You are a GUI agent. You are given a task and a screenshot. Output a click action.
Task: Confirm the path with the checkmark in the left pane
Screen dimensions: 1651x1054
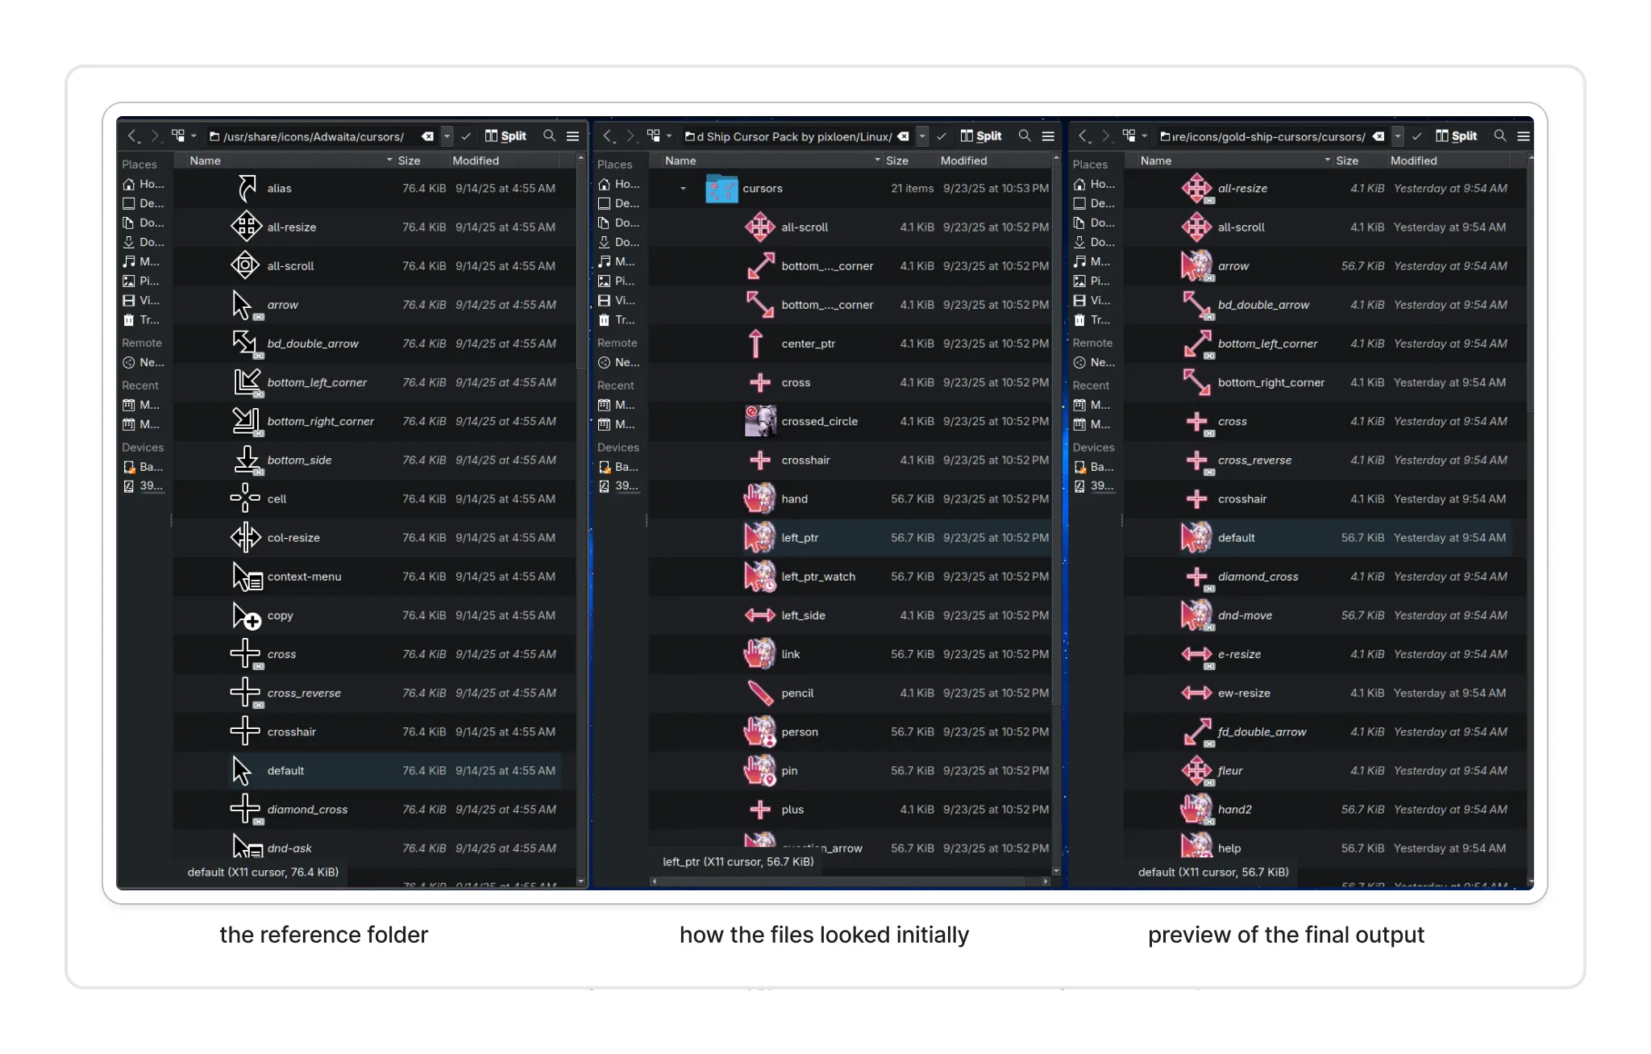tap(466, 136)
